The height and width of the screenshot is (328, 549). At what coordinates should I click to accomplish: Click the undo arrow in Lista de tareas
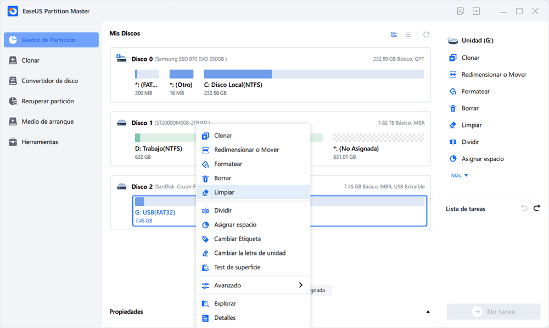[524, 208]
